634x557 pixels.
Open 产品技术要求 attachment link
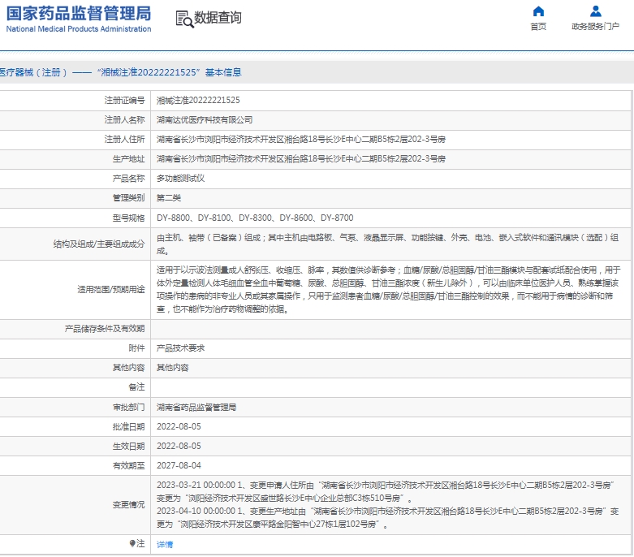click(180, 348)
